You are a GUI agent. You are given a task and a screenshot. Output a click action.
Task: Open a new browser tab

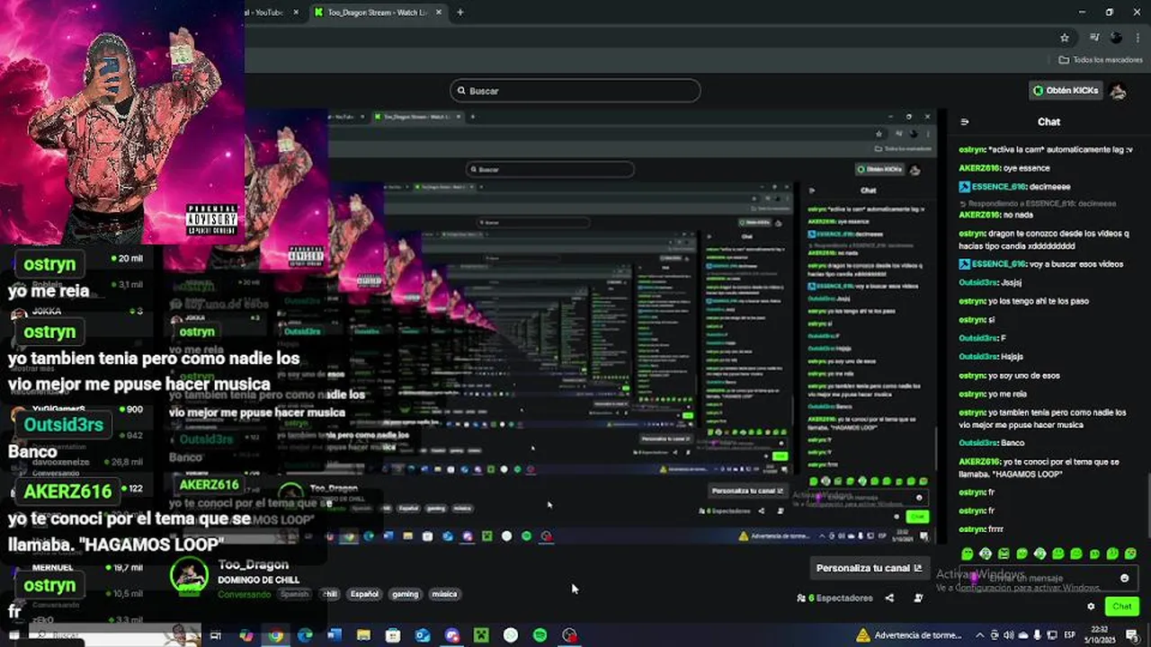pos(460,13)
